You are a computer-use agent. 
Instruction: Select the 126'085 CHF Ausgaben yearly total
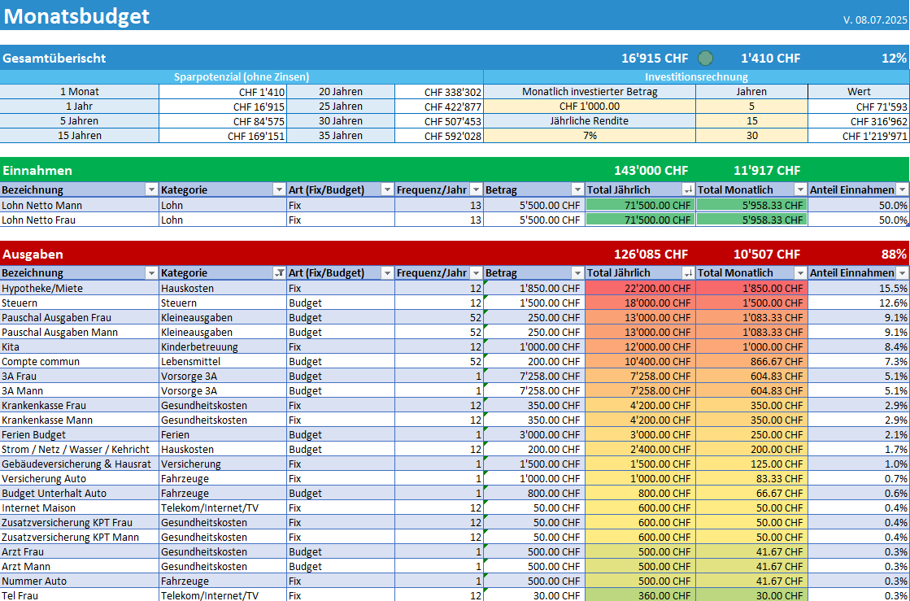tap(651, 254)
